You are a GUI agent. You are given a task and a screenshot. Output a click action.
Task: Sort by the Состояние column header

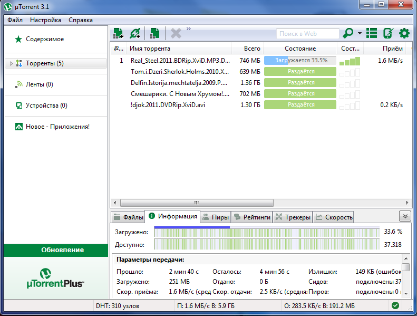pyautogui.click(x=300, y=49)
